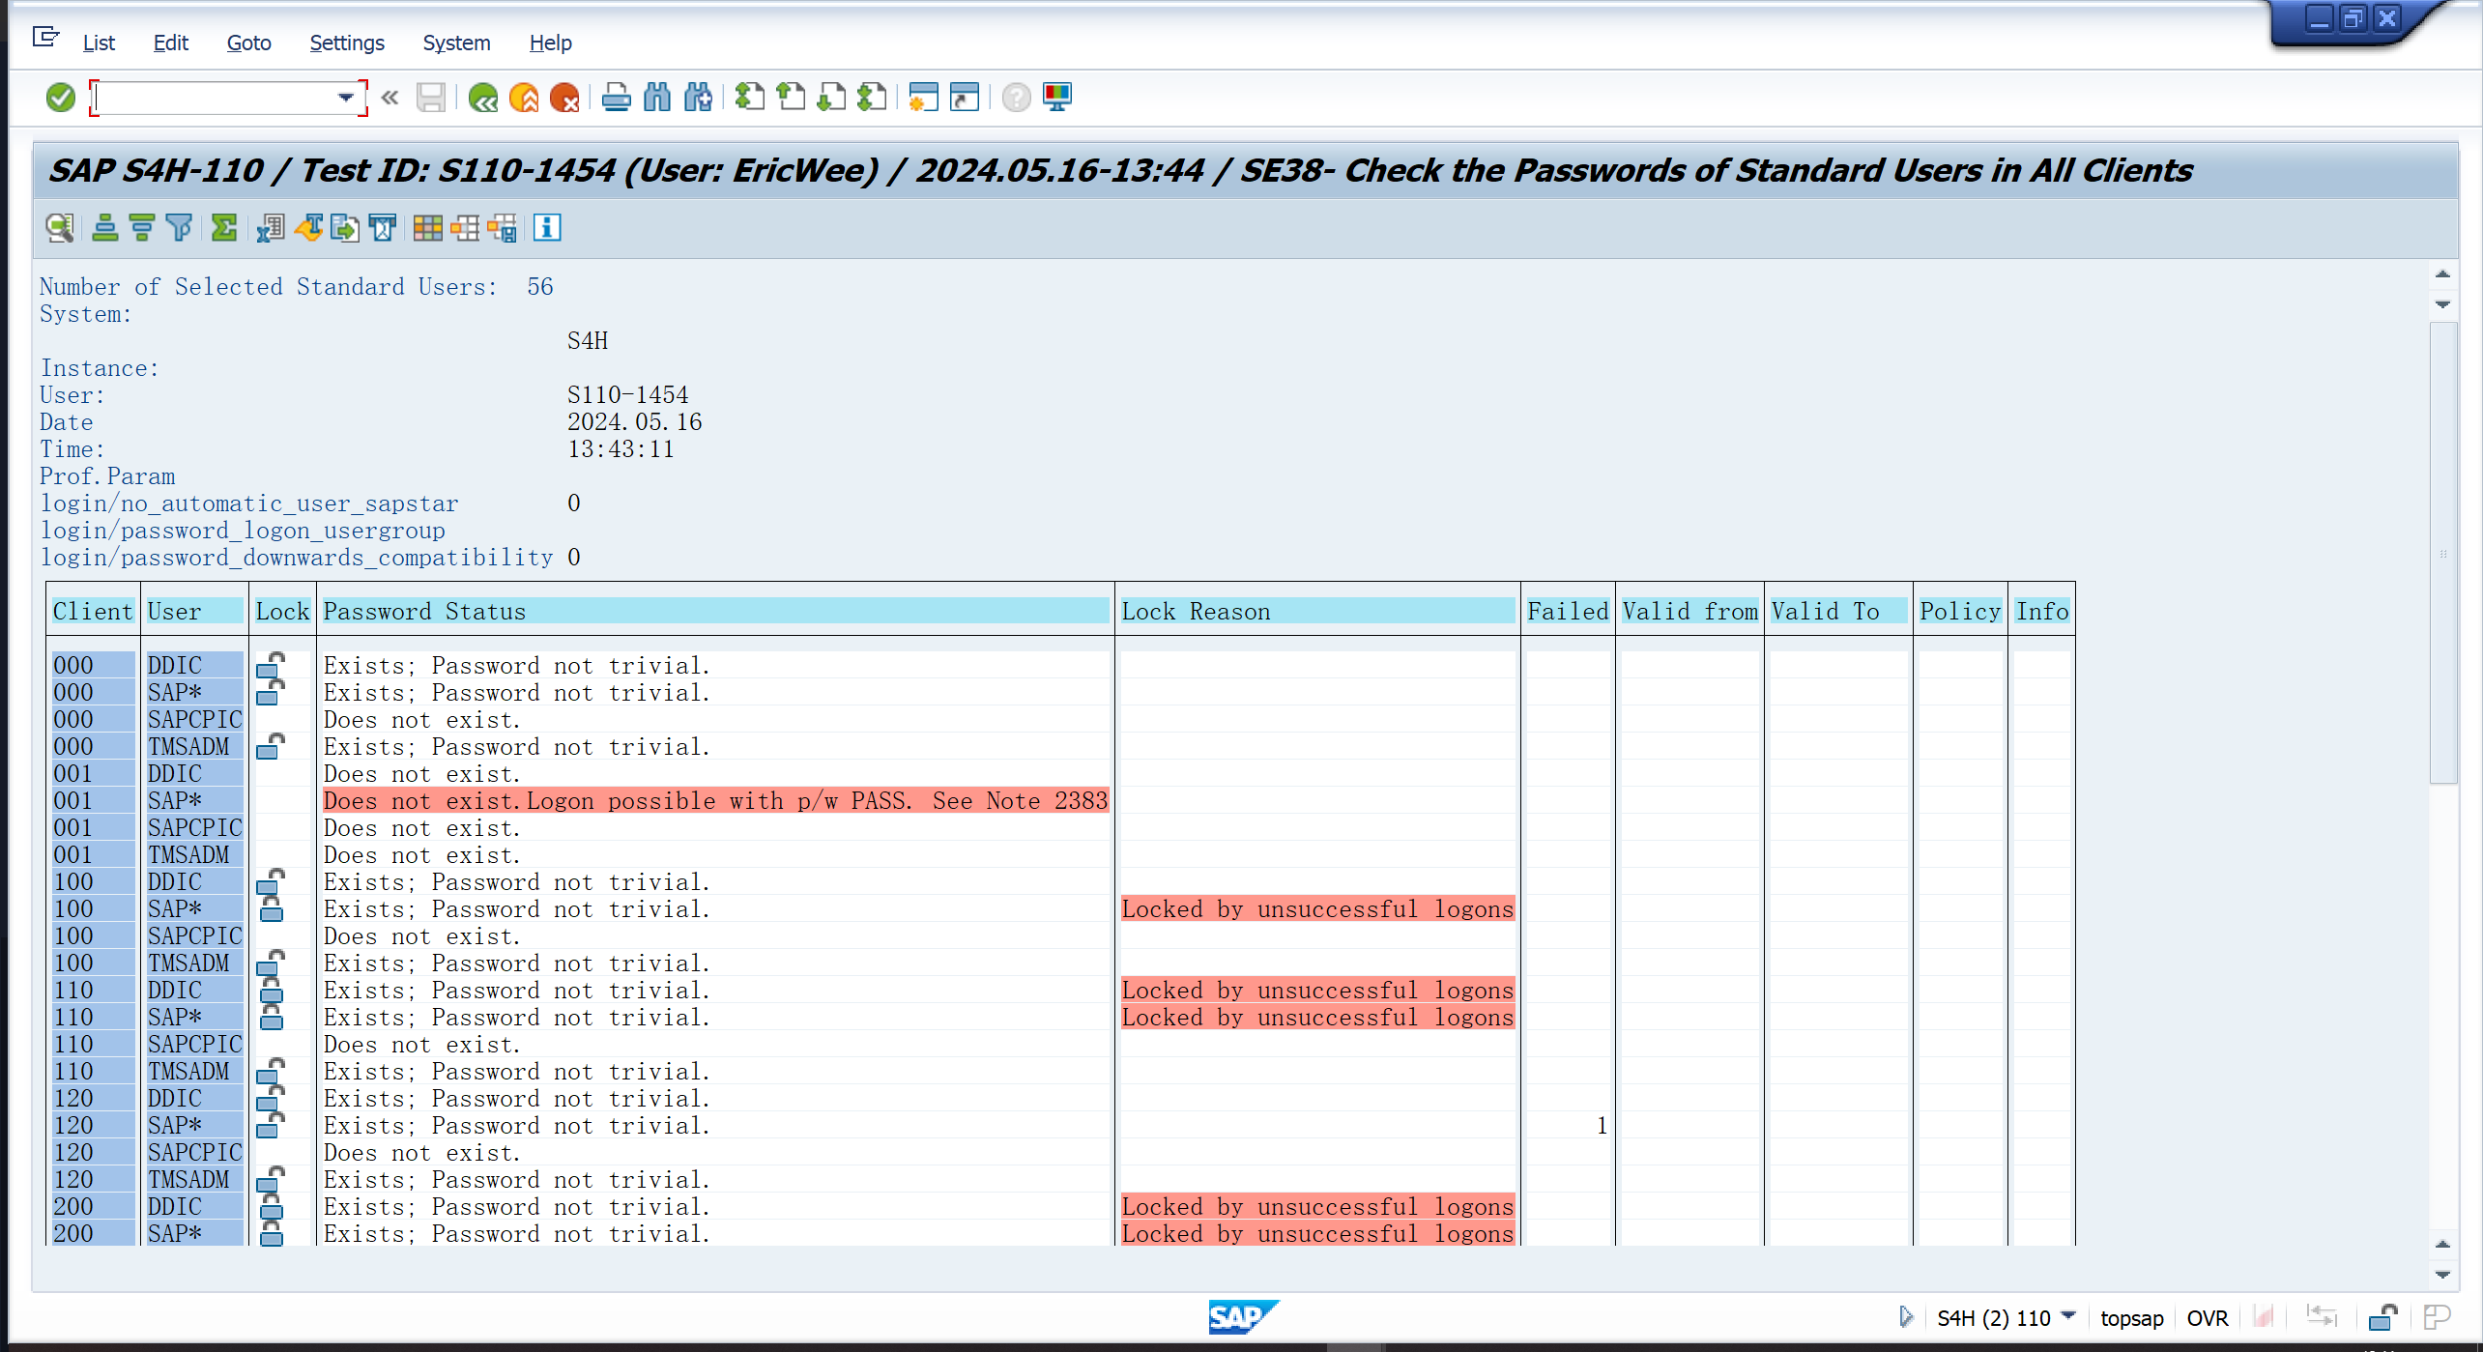Open the ALV Set Filter funnel icon
This screenshot has width=2483, height=1352.
click(x=180, y=228)
